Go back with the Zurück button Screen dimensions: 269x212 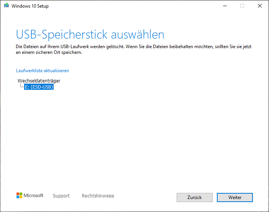tap(194, 197)
